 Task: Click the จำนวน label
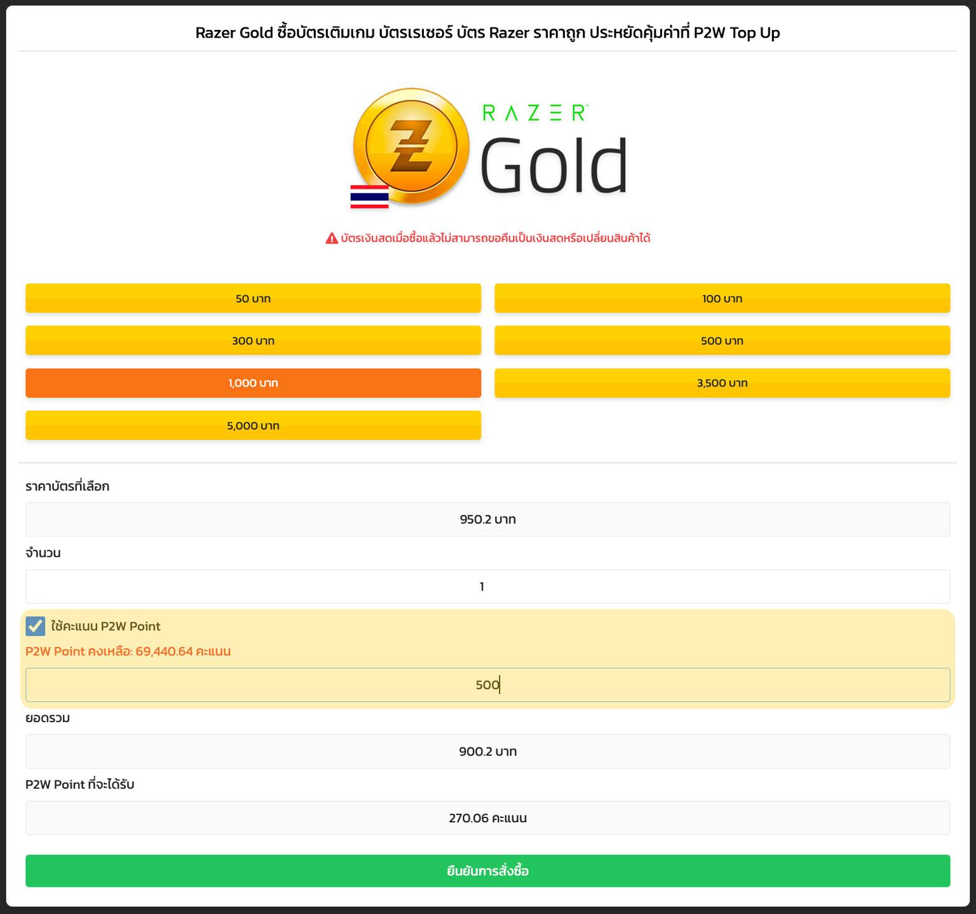point(43,553)
